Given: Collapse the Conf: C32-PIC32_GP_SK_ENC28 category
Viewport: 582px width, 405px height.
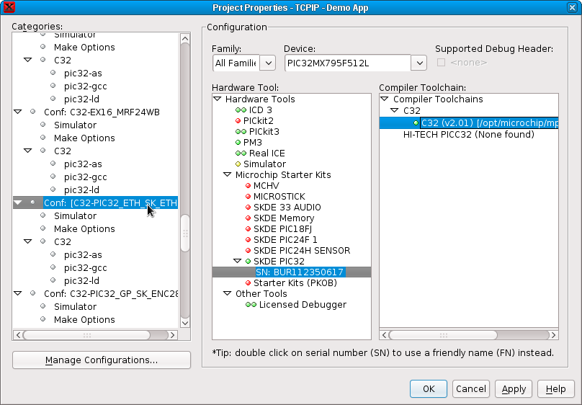Looking at the screenshot, I should (x=18, y=293).
